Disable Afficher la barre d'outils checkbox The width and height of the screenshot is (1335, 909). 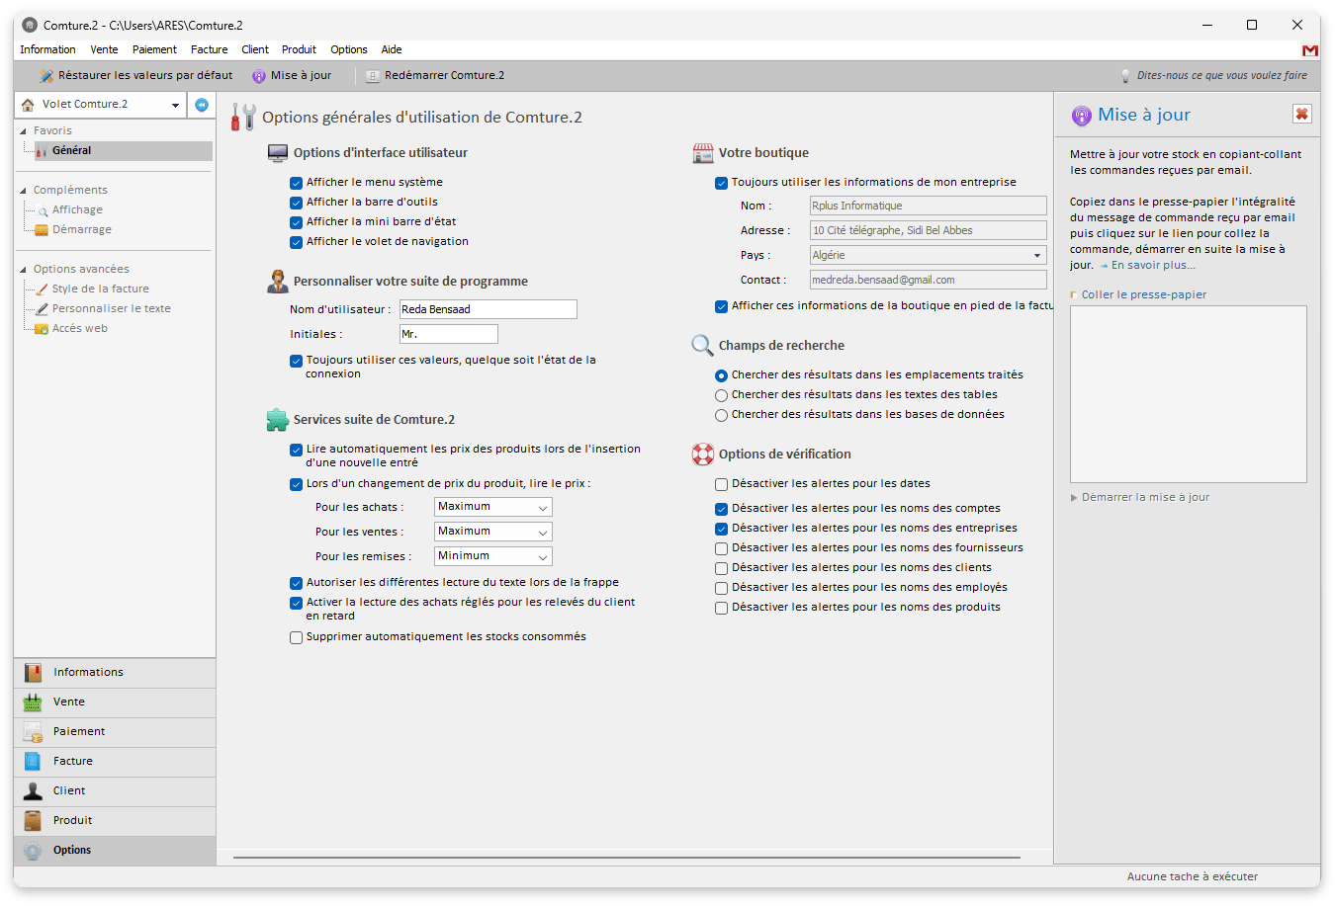[x=296, y=203]
